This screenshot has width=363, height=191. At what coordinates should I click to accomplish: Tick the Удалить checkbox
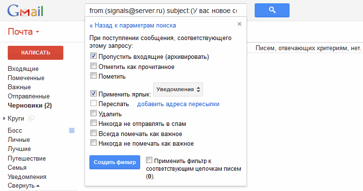tap(93, 113)
